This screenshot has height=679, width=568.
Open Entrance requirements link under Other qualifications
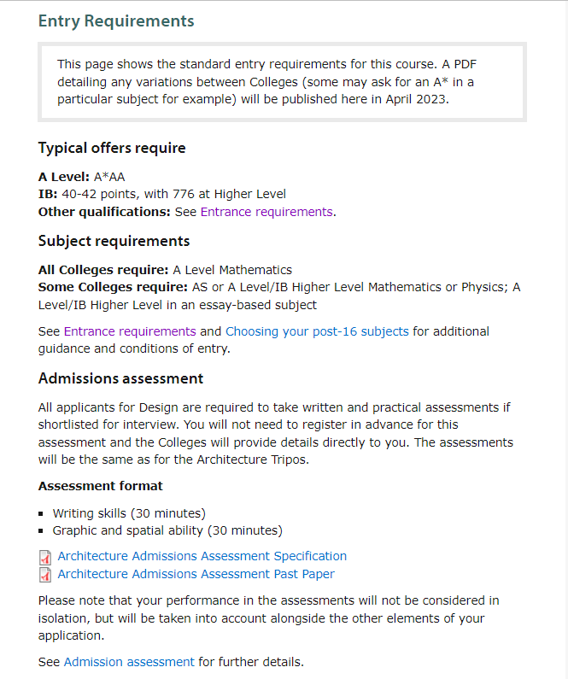tap(266, 212)
